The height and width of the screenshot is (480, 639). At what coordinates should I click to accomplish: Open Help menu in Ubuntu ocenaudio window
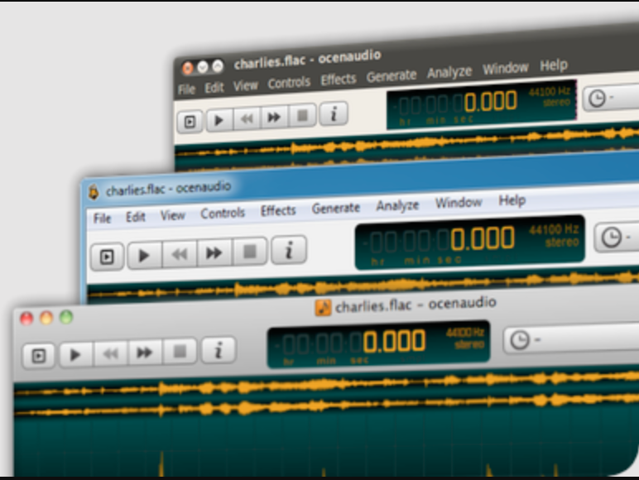coord(554,65)
